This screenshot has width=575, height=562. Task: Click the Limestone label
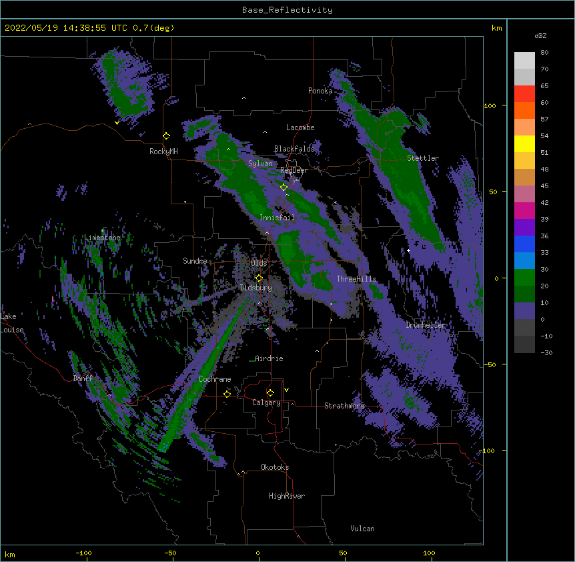point(102,238)
